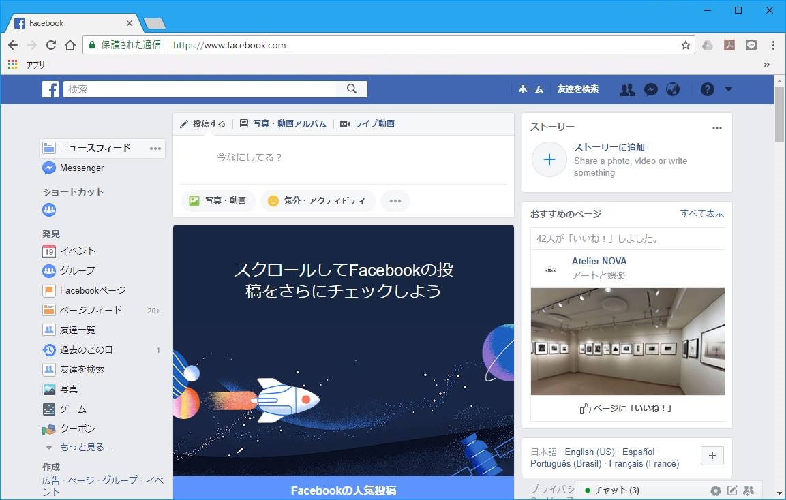Open the help question mark icon
The width and height of the screenshot is (786, 500).
pos(708,89)
